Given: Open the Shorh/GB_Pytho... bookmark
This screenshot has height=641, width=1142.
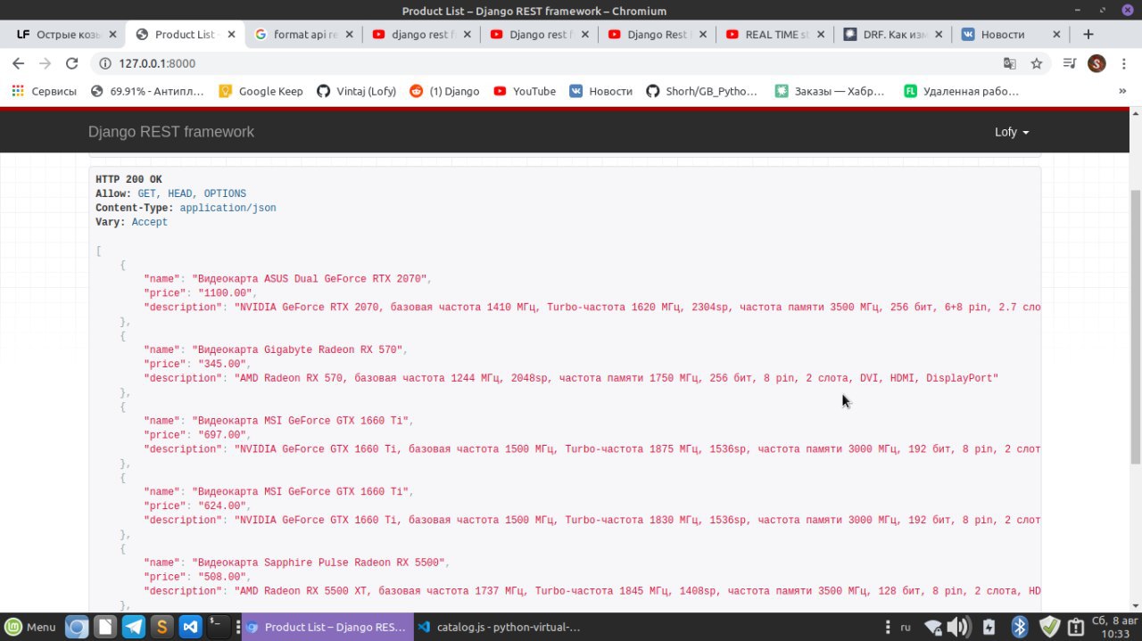Looking at the screenshot, I should tap(701, 91).
